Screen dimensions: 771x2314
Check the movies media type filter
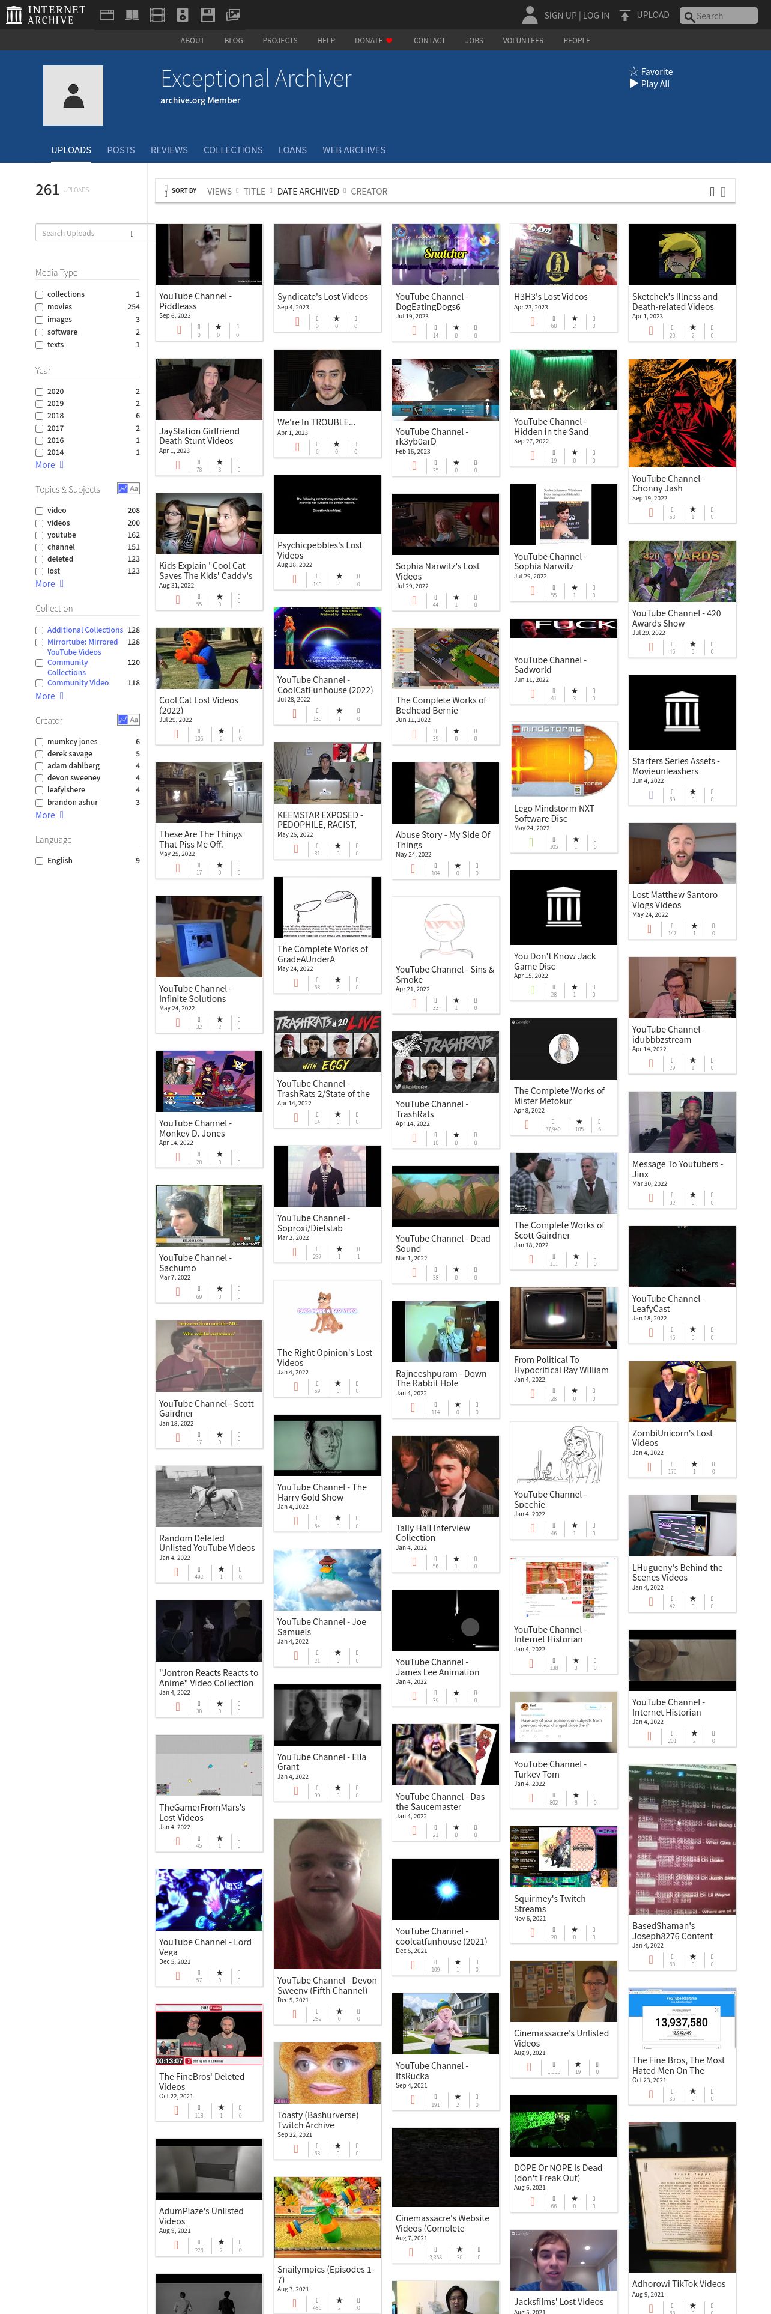40,307
